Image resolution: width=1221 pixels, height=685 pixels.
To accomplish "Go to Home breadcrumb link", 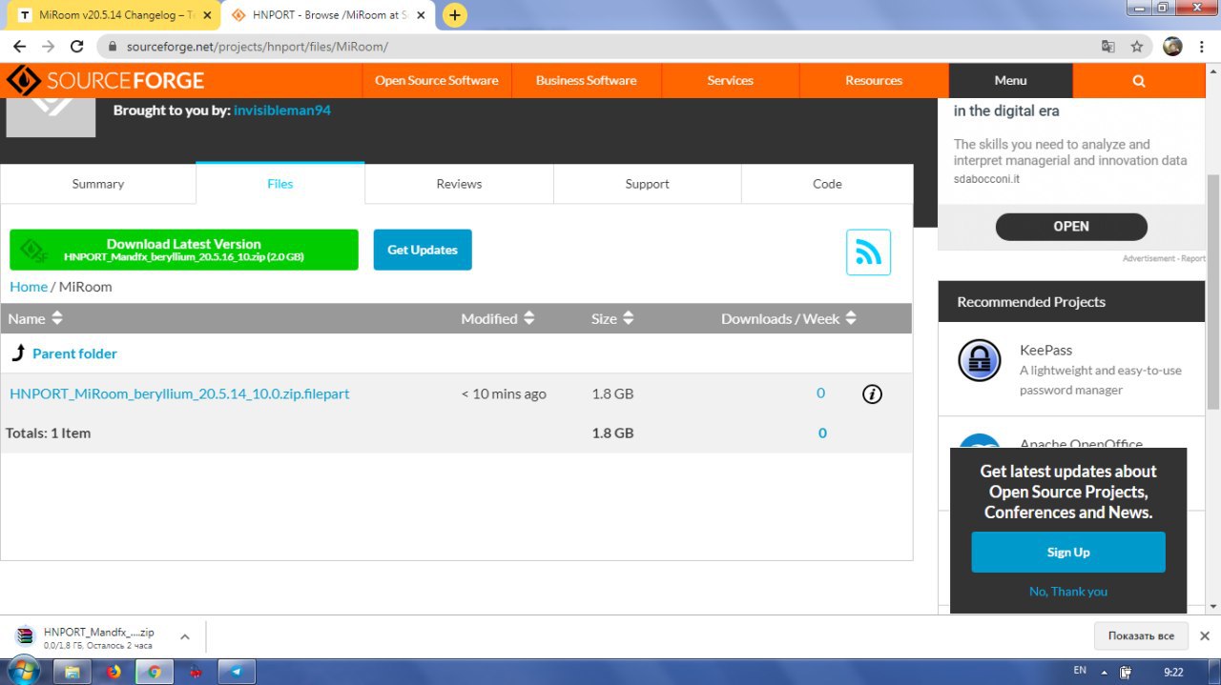I will 29,287.
